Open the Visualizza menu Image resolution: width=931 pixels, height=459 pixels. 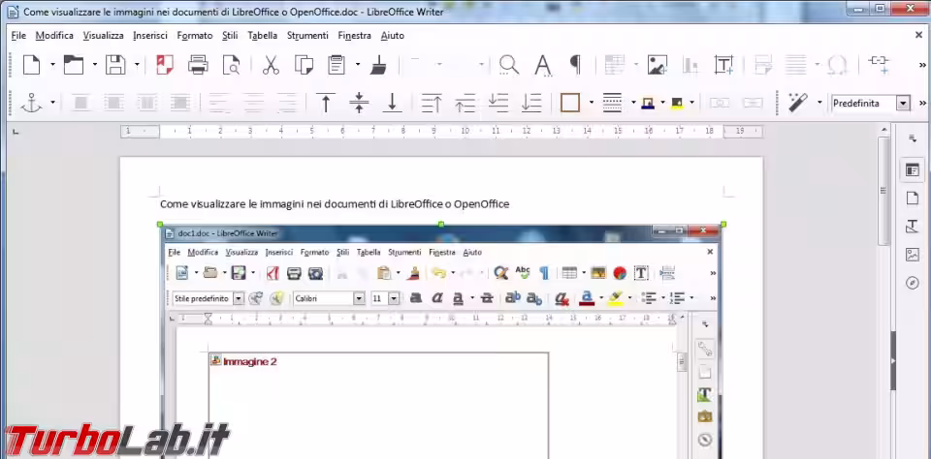(104, 36)
